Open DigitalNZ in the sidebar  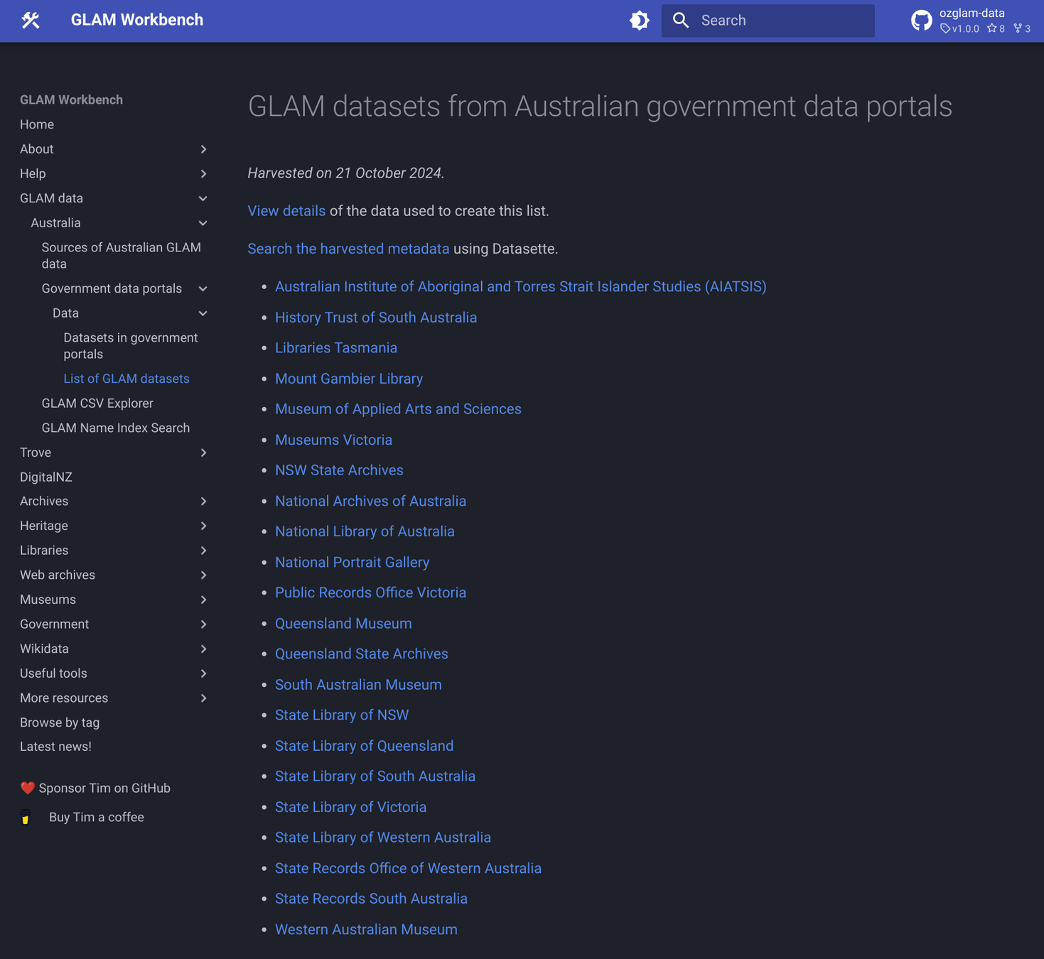(x=46, y=477)
